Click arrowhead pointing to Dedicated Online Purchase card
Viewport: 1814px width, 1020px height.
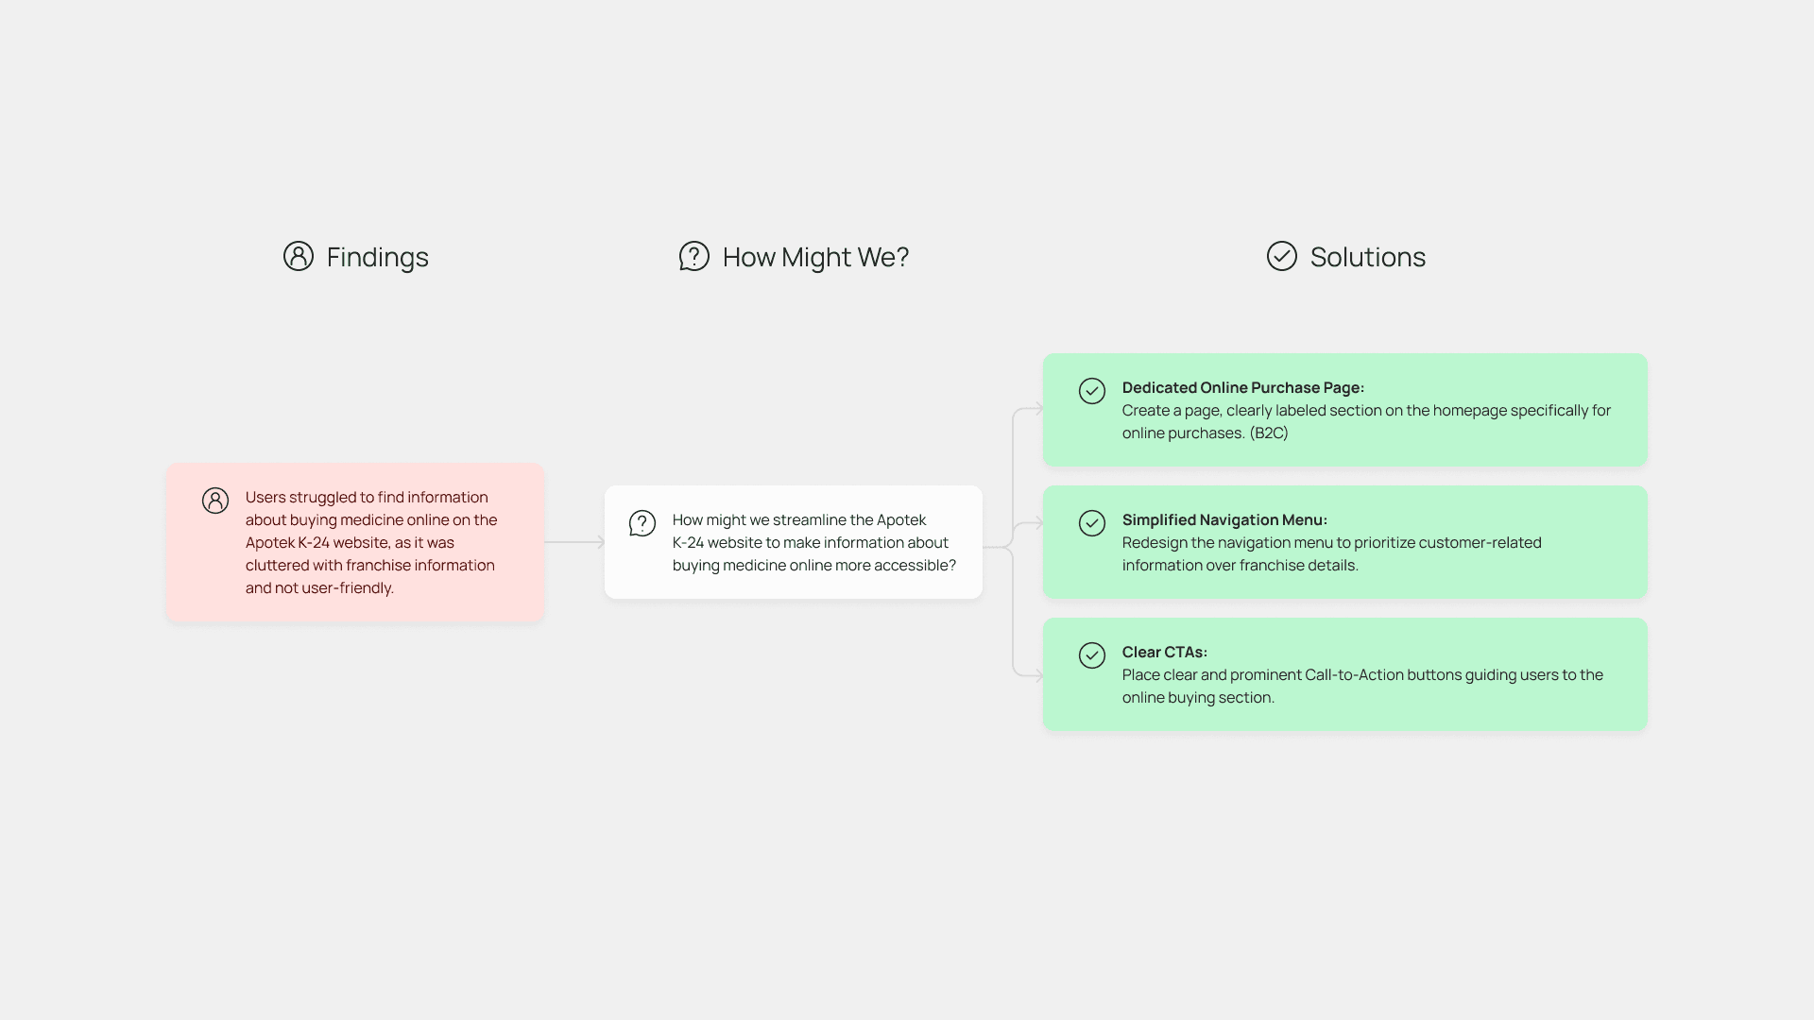pos(1037,409)
